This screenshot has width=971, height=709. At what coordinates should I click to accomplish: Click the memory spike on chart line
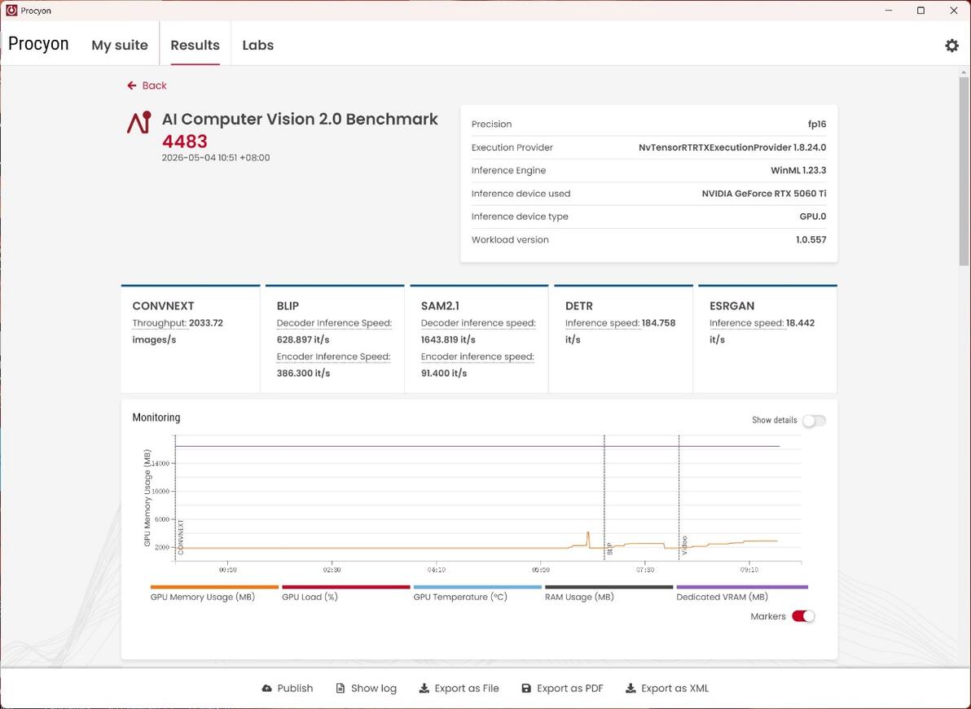[x=587, y=534]
